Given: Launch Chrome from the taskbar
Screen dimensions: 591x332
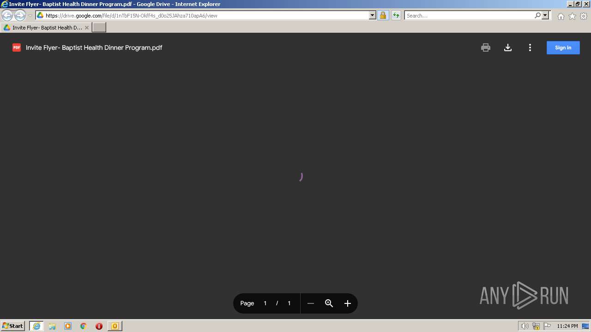Looking at the screenshot, I should click(84, 326).
